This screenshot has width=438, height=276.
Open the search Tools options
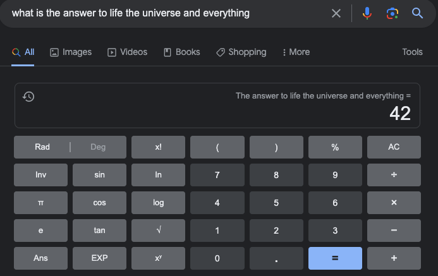412,52
